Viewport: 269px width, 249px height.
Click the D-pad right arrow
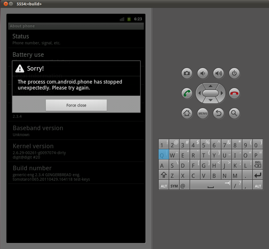(222, 93)
